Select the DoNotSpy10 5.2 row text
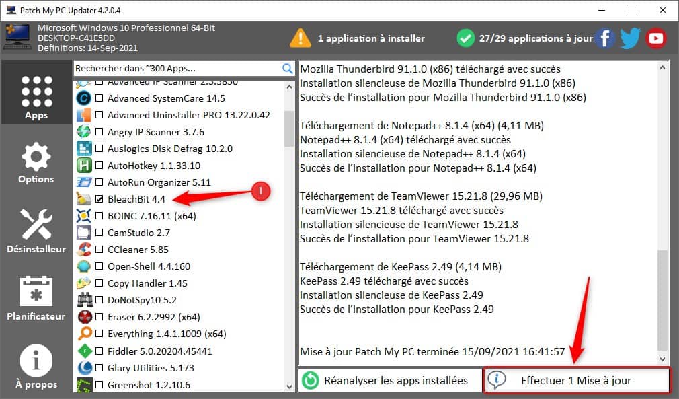The image size is (679, 399). [142, 300]
